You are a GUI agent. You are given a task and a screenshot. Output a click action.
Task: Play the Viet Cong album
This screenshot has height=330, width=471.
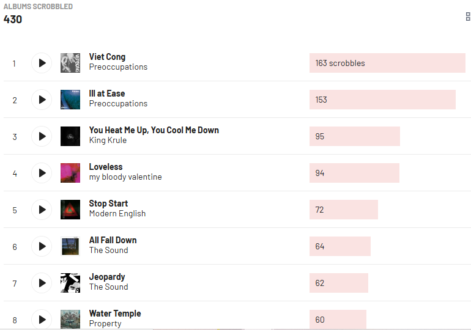42,63
